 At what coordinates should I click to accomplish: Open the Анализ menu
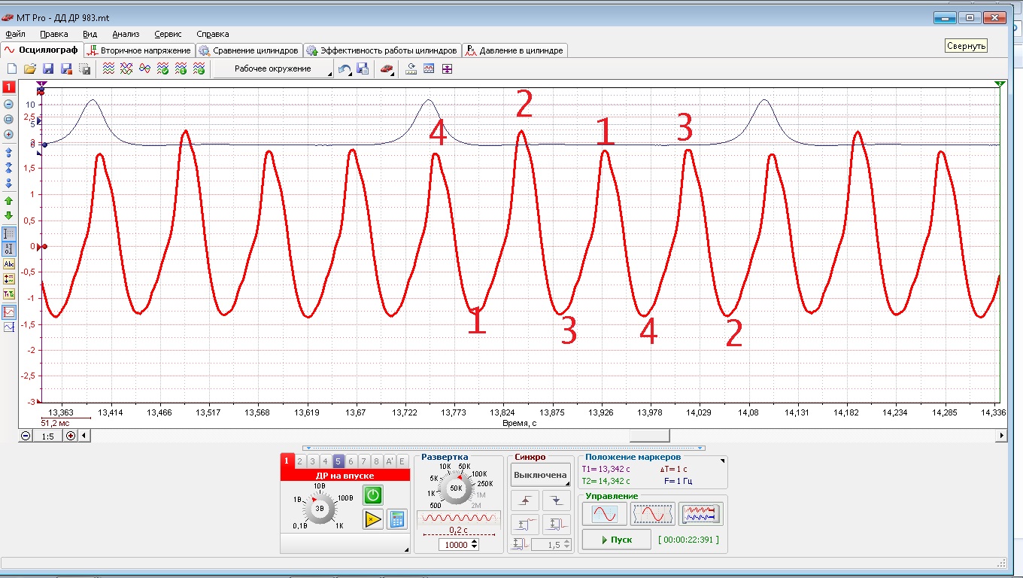[126, 34]
